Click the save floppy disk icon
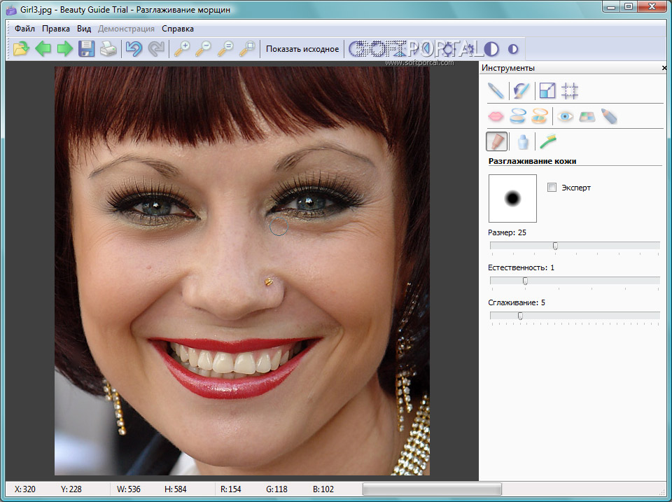Image resolution: width=672 pixels, height=502 pixels. pos(86,49)
